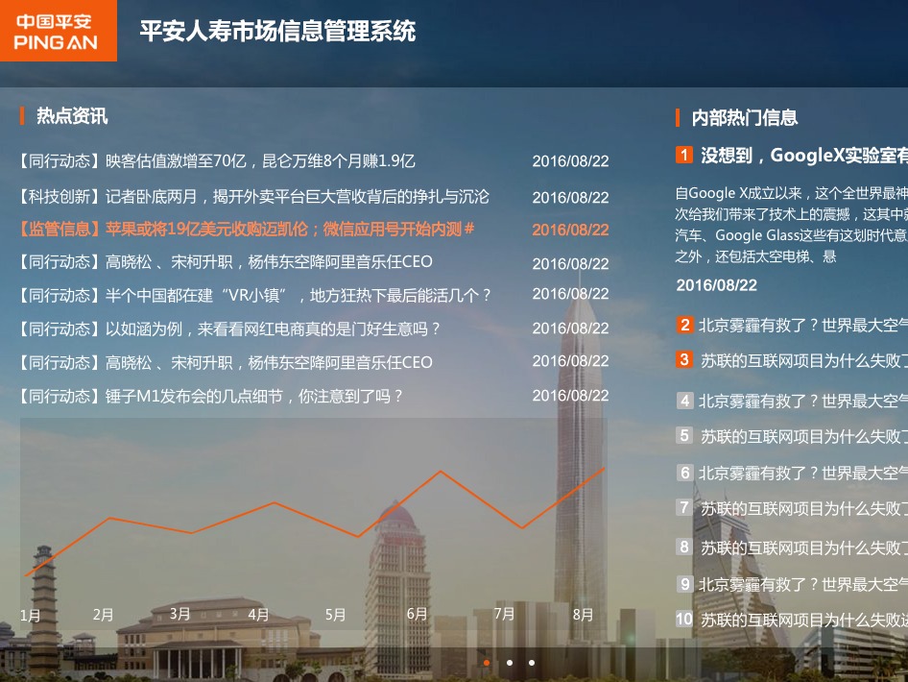Image resolution: width=908 pixels, height=682 pixels.
Task: Select the third carousel pagination dot
Action: (x=532, y=662)
